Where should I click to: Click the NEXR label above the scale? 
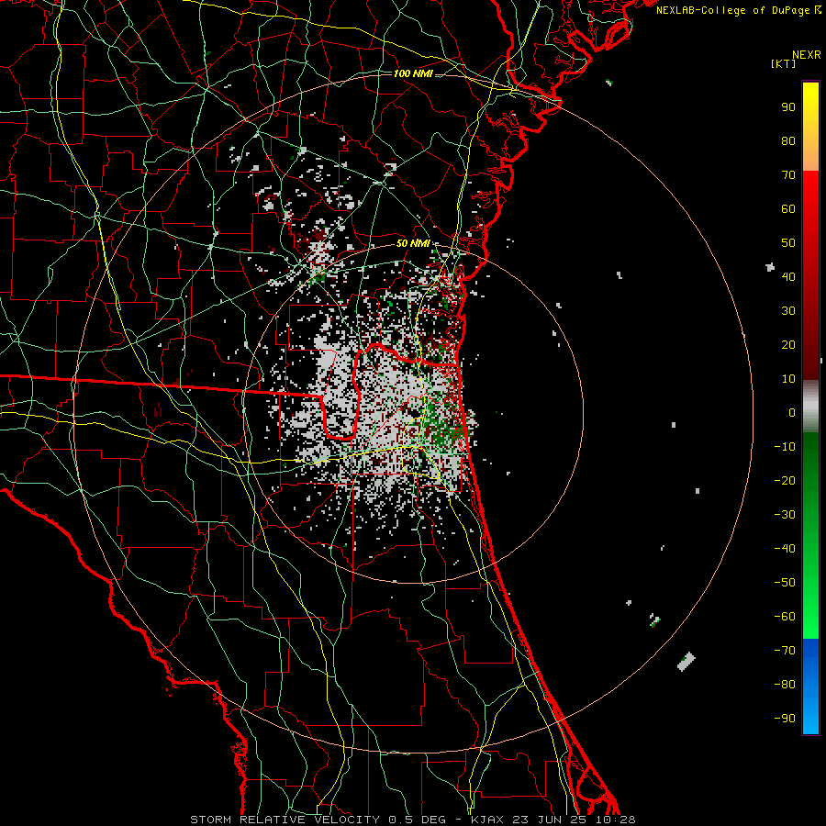tap(806, 55)
